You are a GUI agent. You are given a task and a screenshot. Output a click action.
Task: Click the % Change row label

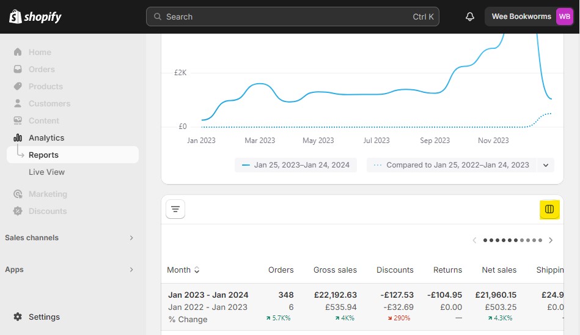click(x=188, y=320)
